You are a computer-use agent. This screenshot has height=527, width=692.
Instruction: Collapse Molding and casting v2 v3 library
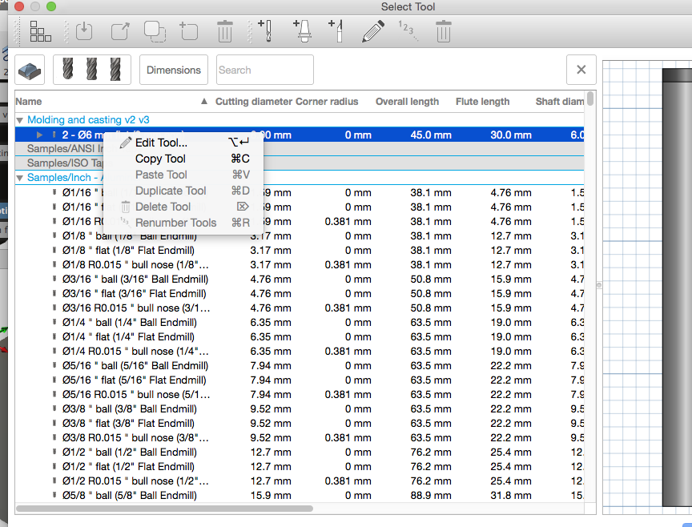tap(19, 120)
